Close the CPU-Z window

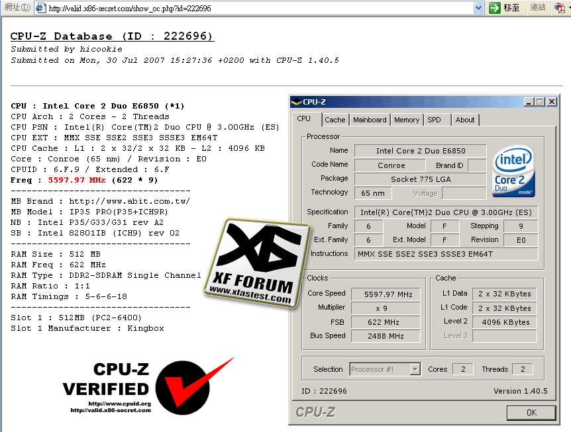[552, 102]
